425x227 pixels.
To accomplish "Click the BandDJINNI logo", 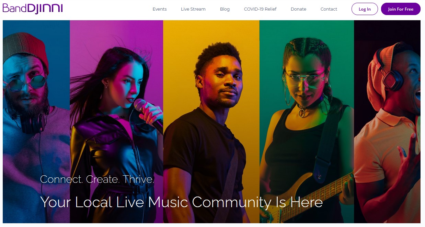I will pos(33,8).
